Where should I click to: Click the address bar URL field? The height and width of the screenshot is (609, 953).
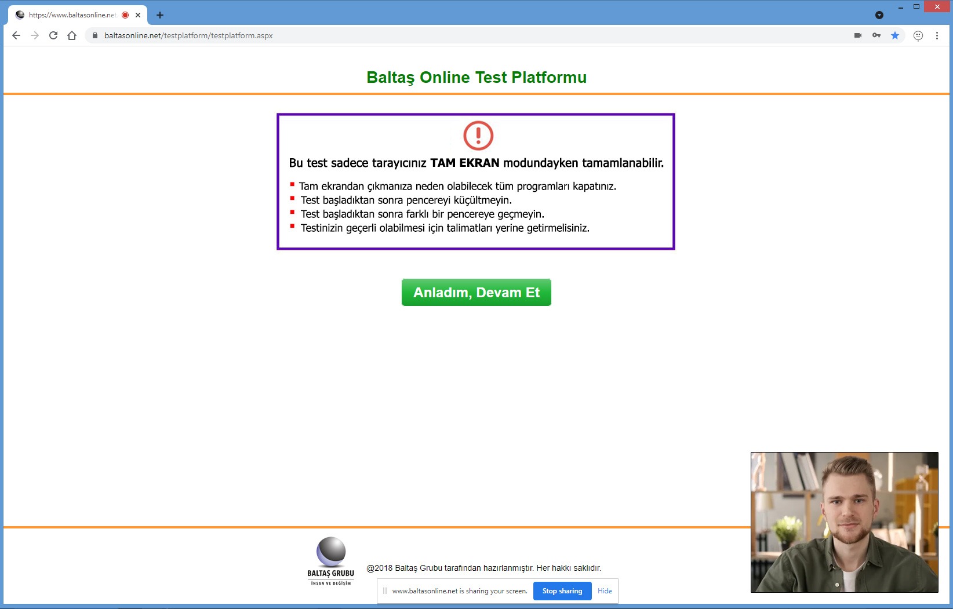tap(464, 35)
